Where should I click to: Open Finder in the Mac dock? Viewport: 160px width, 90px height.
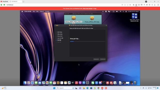25,83
